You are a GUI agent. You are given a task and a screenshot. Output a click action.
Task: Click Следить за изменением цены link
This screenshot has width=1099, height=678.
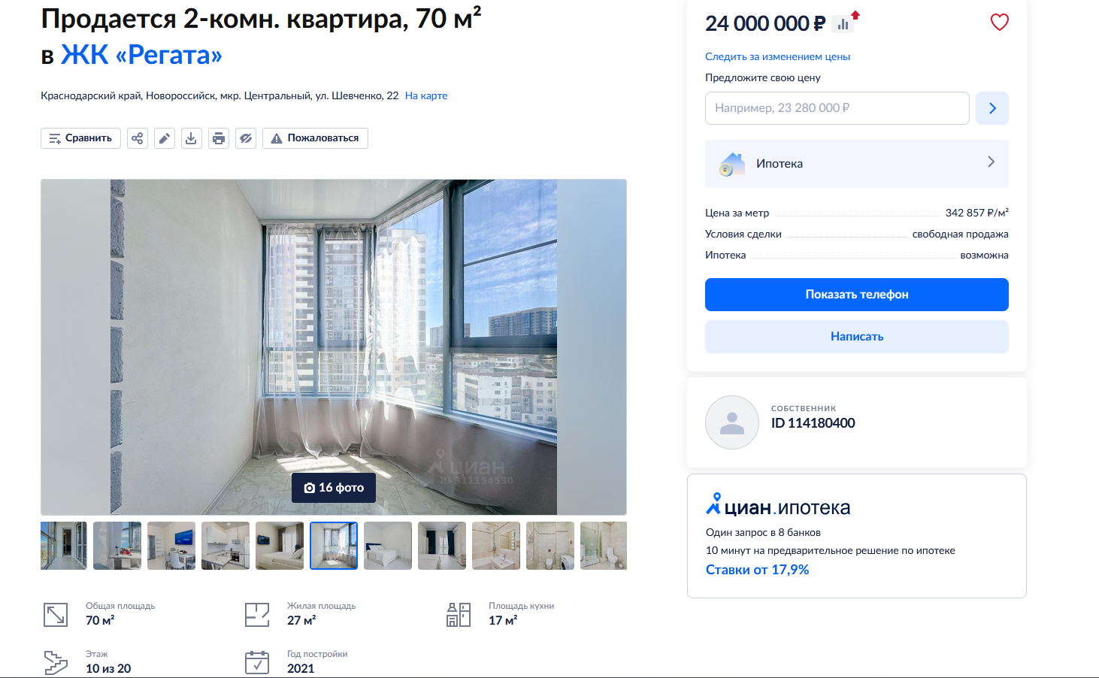click(x=777, y=56)
